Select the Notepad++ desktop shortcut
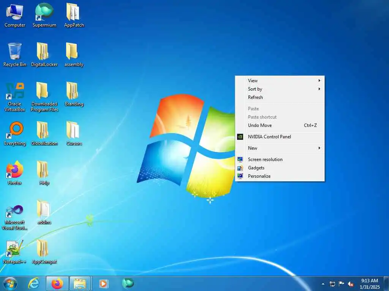 pyautogui.click(x=15, y=252)
